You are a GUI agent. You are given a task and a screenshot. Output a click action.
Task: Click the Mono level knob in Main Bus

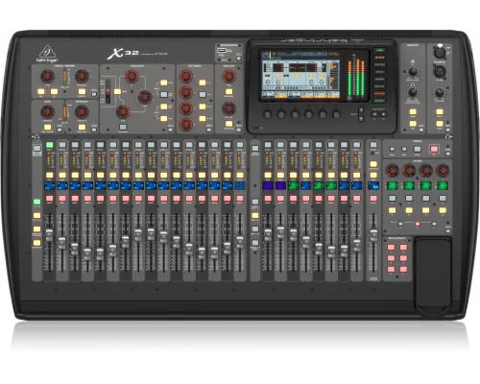click(228, 77)
